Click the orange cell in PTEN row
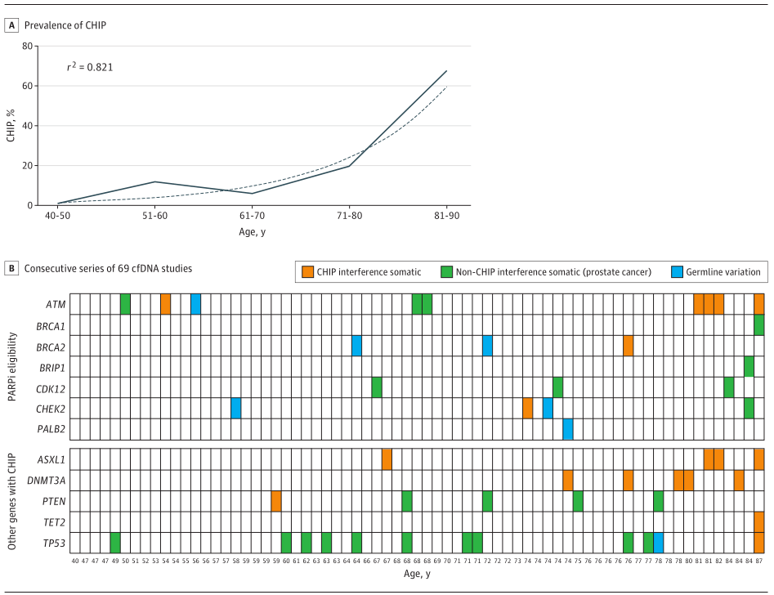This screenshot has width=774, height=595. coord(276,501)
